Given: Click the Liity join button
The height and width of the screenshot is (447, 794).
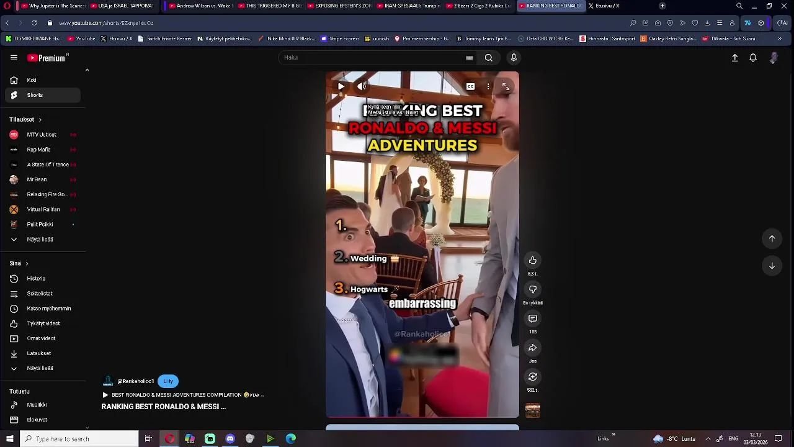Looking at the screenshot, I should [x=168, y=381].
